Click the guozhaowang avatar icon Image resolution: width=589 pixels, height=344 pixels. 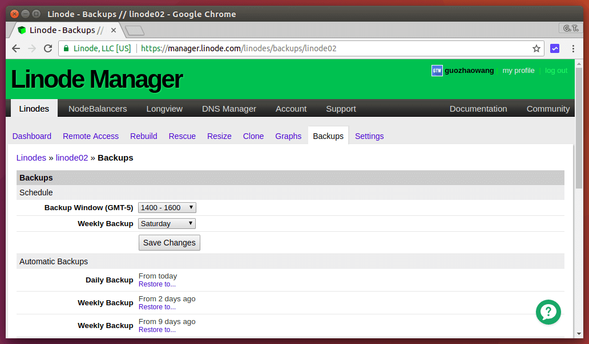[x=437, y=70]
